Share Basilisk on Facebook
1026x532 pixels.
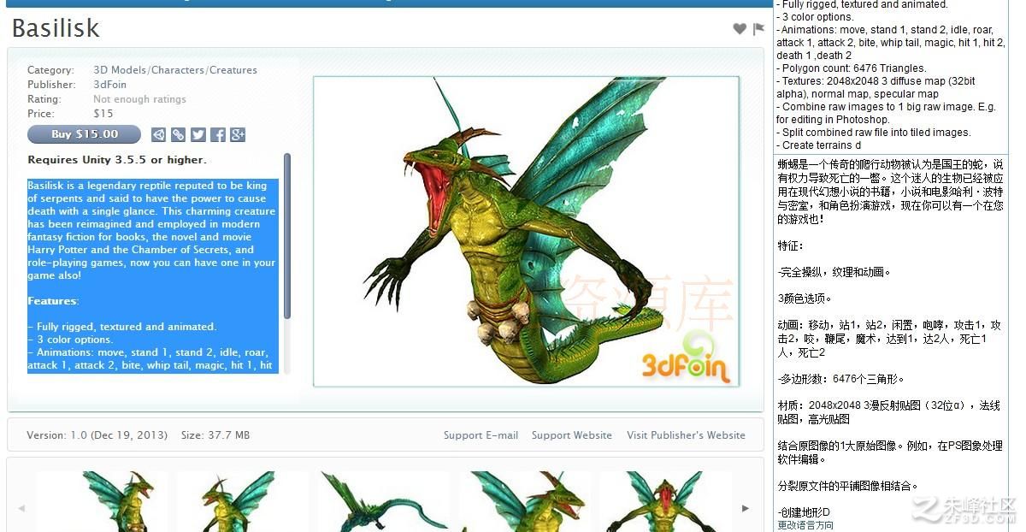218,134
